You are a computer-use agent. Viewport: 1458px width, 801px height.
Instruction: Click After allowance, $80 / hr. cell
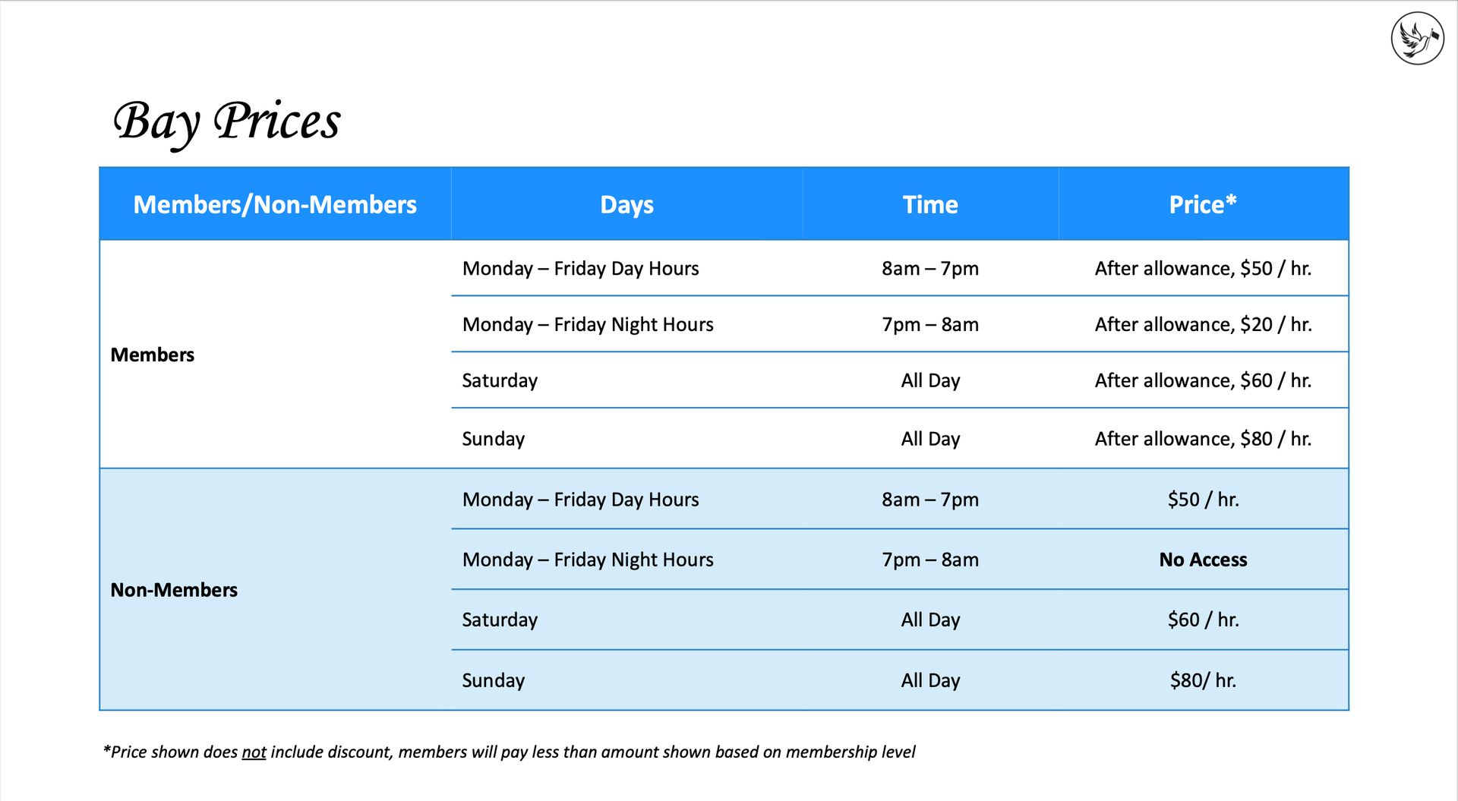(1203, 439)
